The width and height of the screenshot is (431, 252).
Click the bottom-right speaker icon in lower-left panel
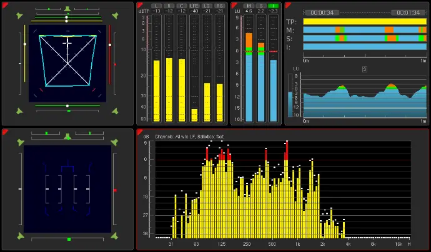[114, 236]
